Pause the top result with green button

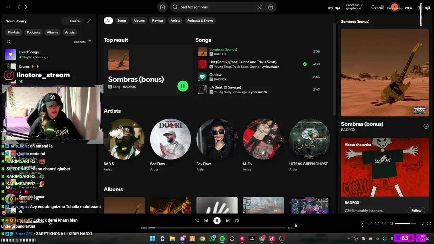tap(183, 86)
